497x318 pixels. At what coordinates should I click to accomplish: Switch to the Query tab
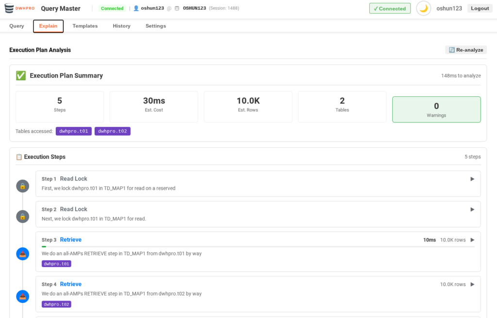point(17,26)
